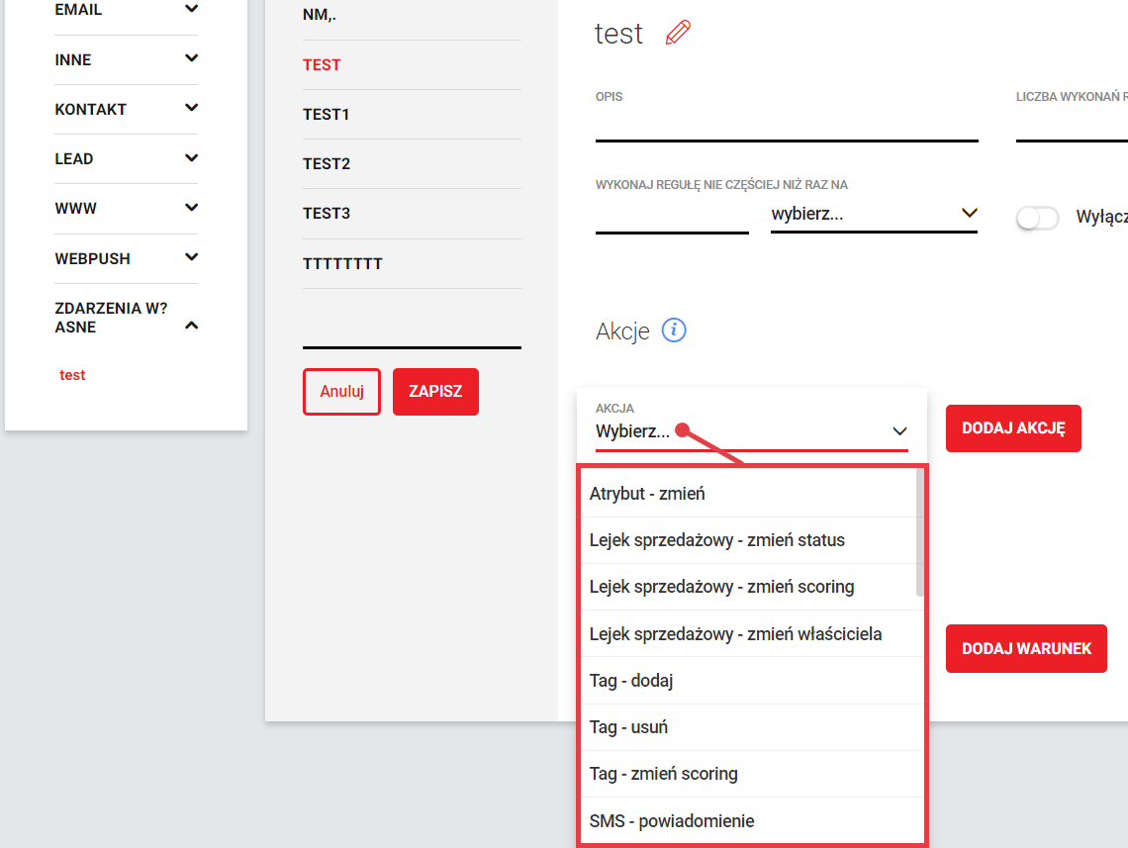Collapse the Zdarzenia własne section
Viewport: 1128px width, 848px height.
(191, 325)
